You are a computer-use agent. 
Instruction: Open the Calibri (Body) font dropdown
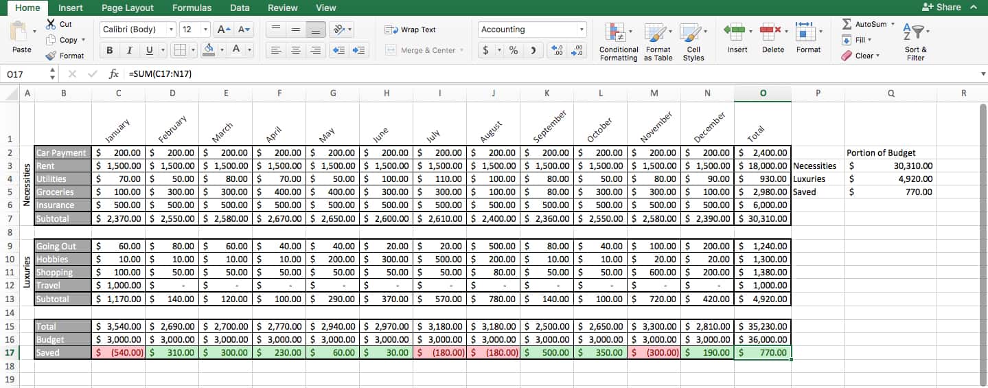click(171, 30)
